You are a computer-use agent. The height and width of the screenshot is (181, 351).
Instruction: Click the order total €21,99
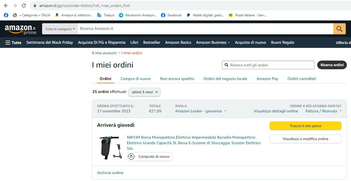pyautogui.click(x=155, y=111)
